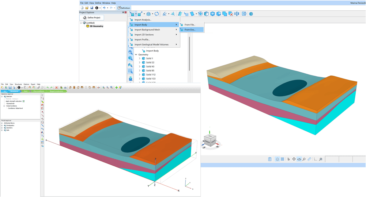The height and width of the screenshot is (197, 366).
Task: Click the green plus move icon in the PLAXIS toolbar
Action: point(116,87)
